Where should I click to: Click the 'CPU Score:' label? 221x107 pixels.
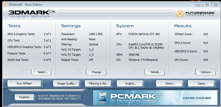pos(181,60)
